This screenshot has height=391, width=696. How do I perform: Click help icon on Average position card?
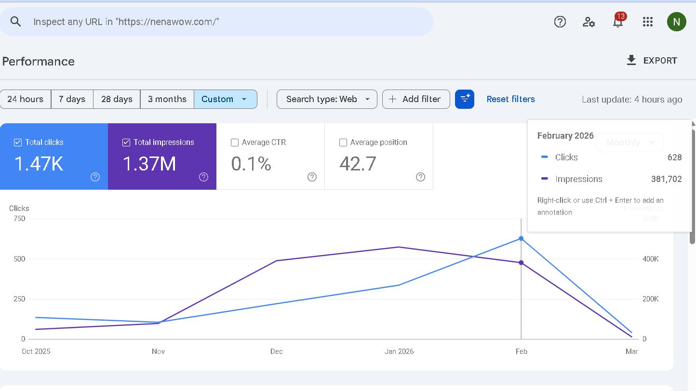[420, 177]
